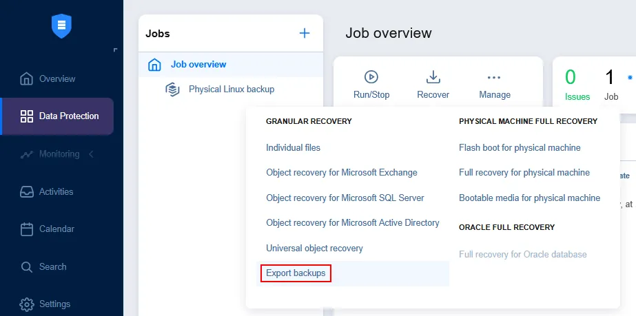The width and height of the screenshot is (636, 316).
Task: Choose Bootable media for physical machine
Action: (530, 198)
